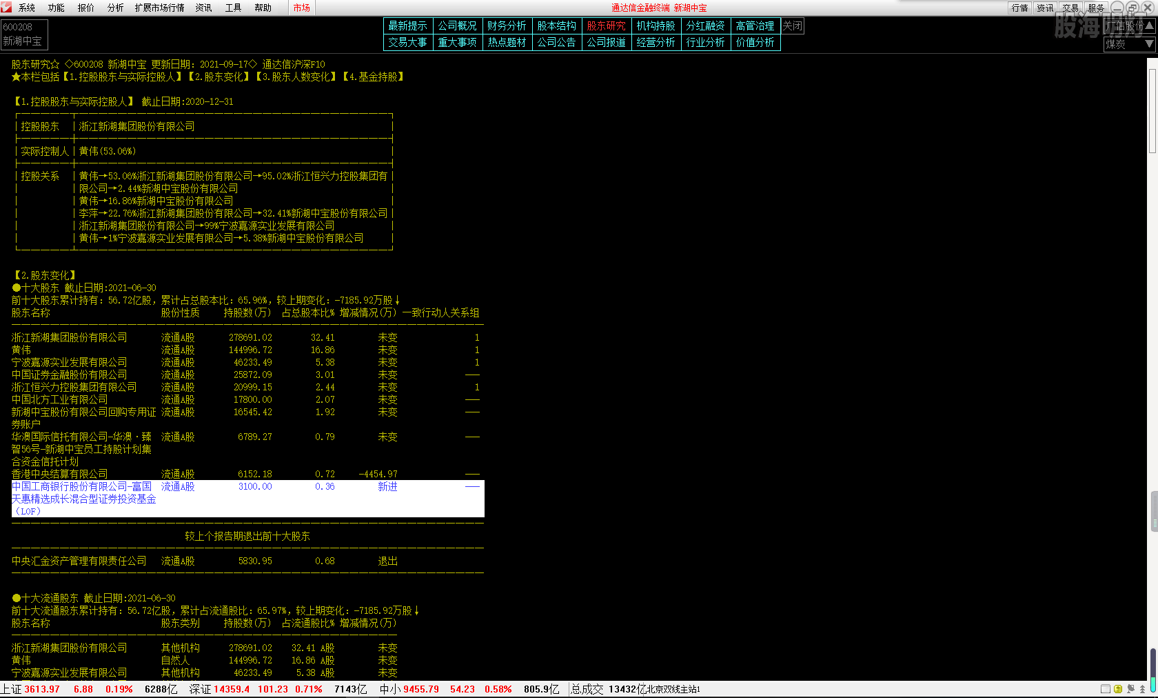Click the 深证 index status entry

278,689
